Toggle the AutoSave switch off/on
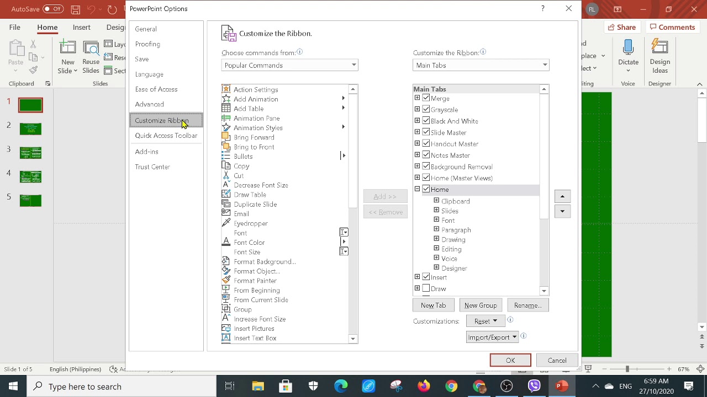707x397 pixels. [53, 9]
